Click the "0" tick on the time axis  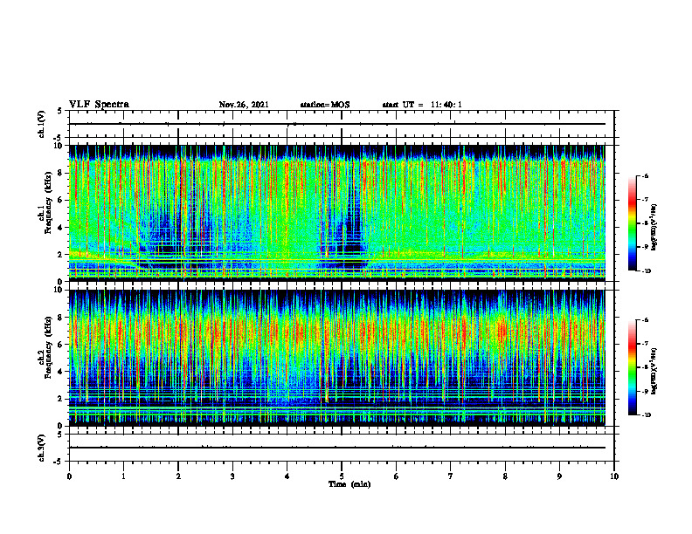pos(69,476)
